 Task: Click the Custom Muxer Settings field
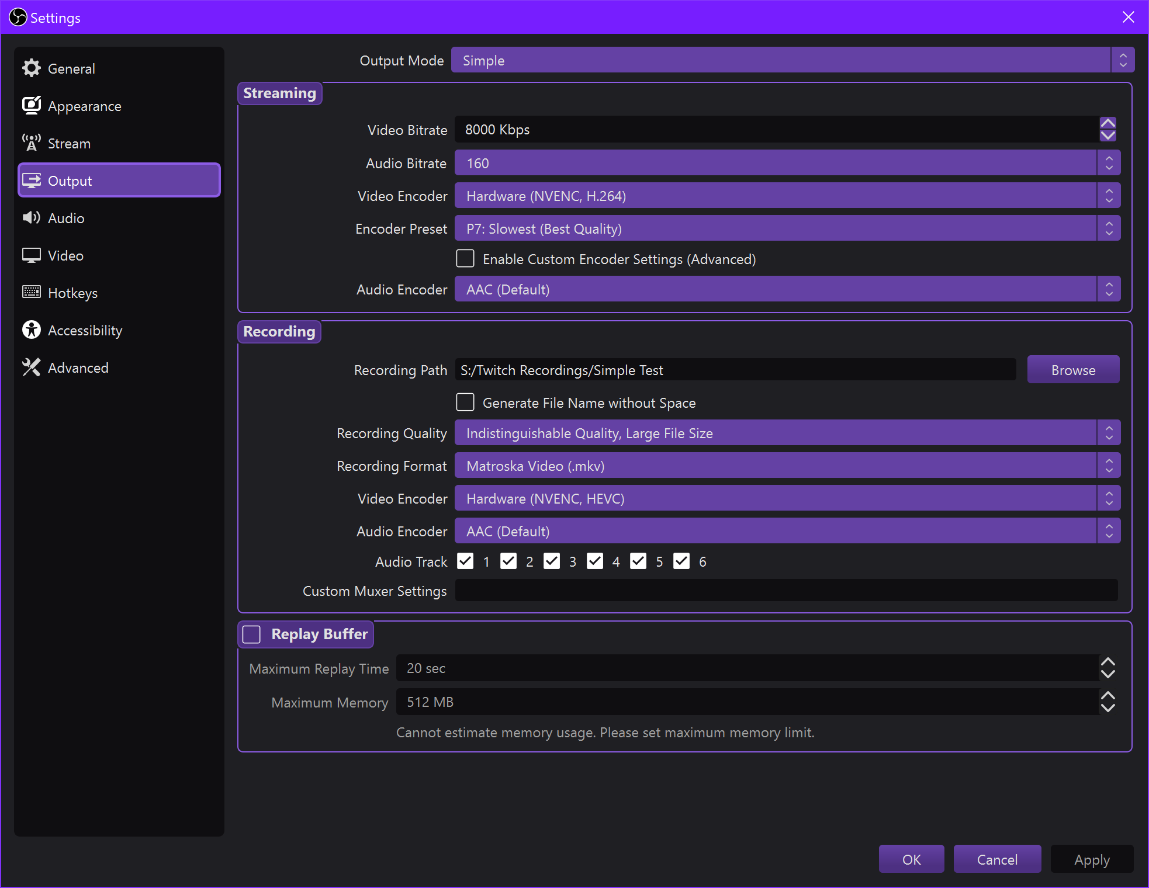[786, 591]
